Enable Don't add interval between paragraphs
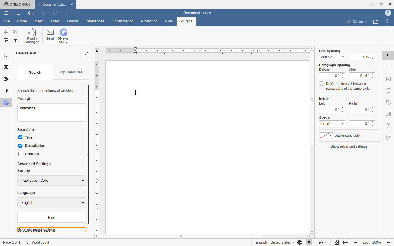The height and width of the screenshot is (246, 394). click(321, 84)
